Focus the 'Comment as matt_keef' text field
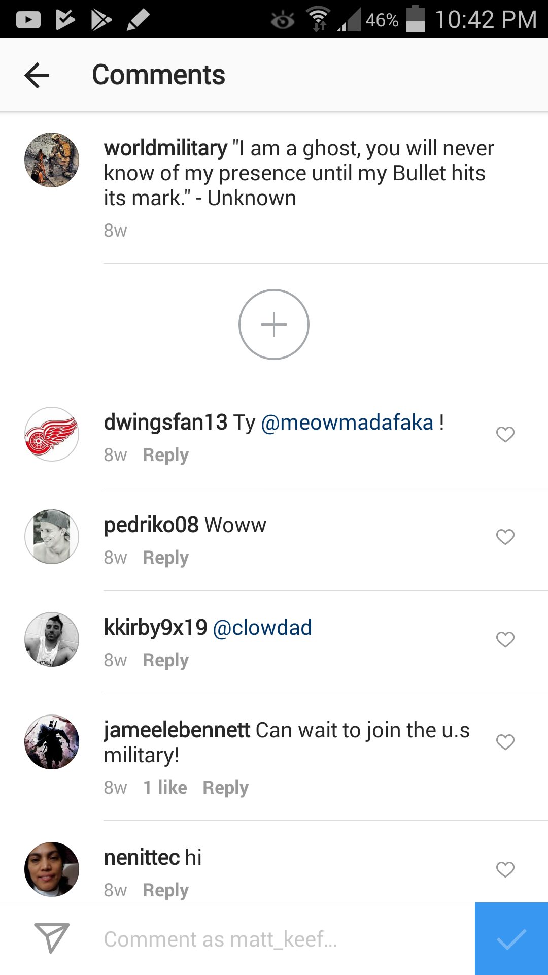 (x=284, y=939)
